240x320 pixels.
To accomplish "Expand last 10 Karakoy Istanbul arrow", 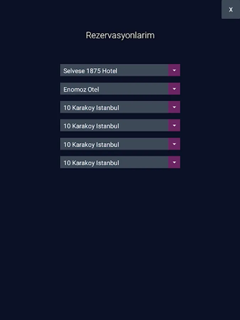I will 174,162.
